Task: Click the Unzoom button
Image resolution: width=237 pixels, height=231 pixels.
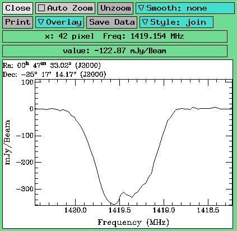Action: coord(115,8)
